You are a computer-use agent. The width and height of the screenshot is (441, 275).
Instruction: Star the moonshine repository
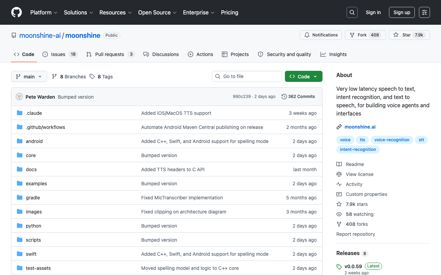coord(409,35)
